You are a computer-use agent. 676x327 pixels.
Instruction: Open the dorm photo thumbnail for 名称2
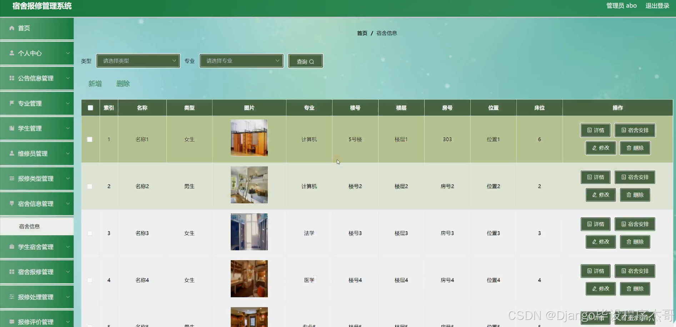tap(249, 185)
